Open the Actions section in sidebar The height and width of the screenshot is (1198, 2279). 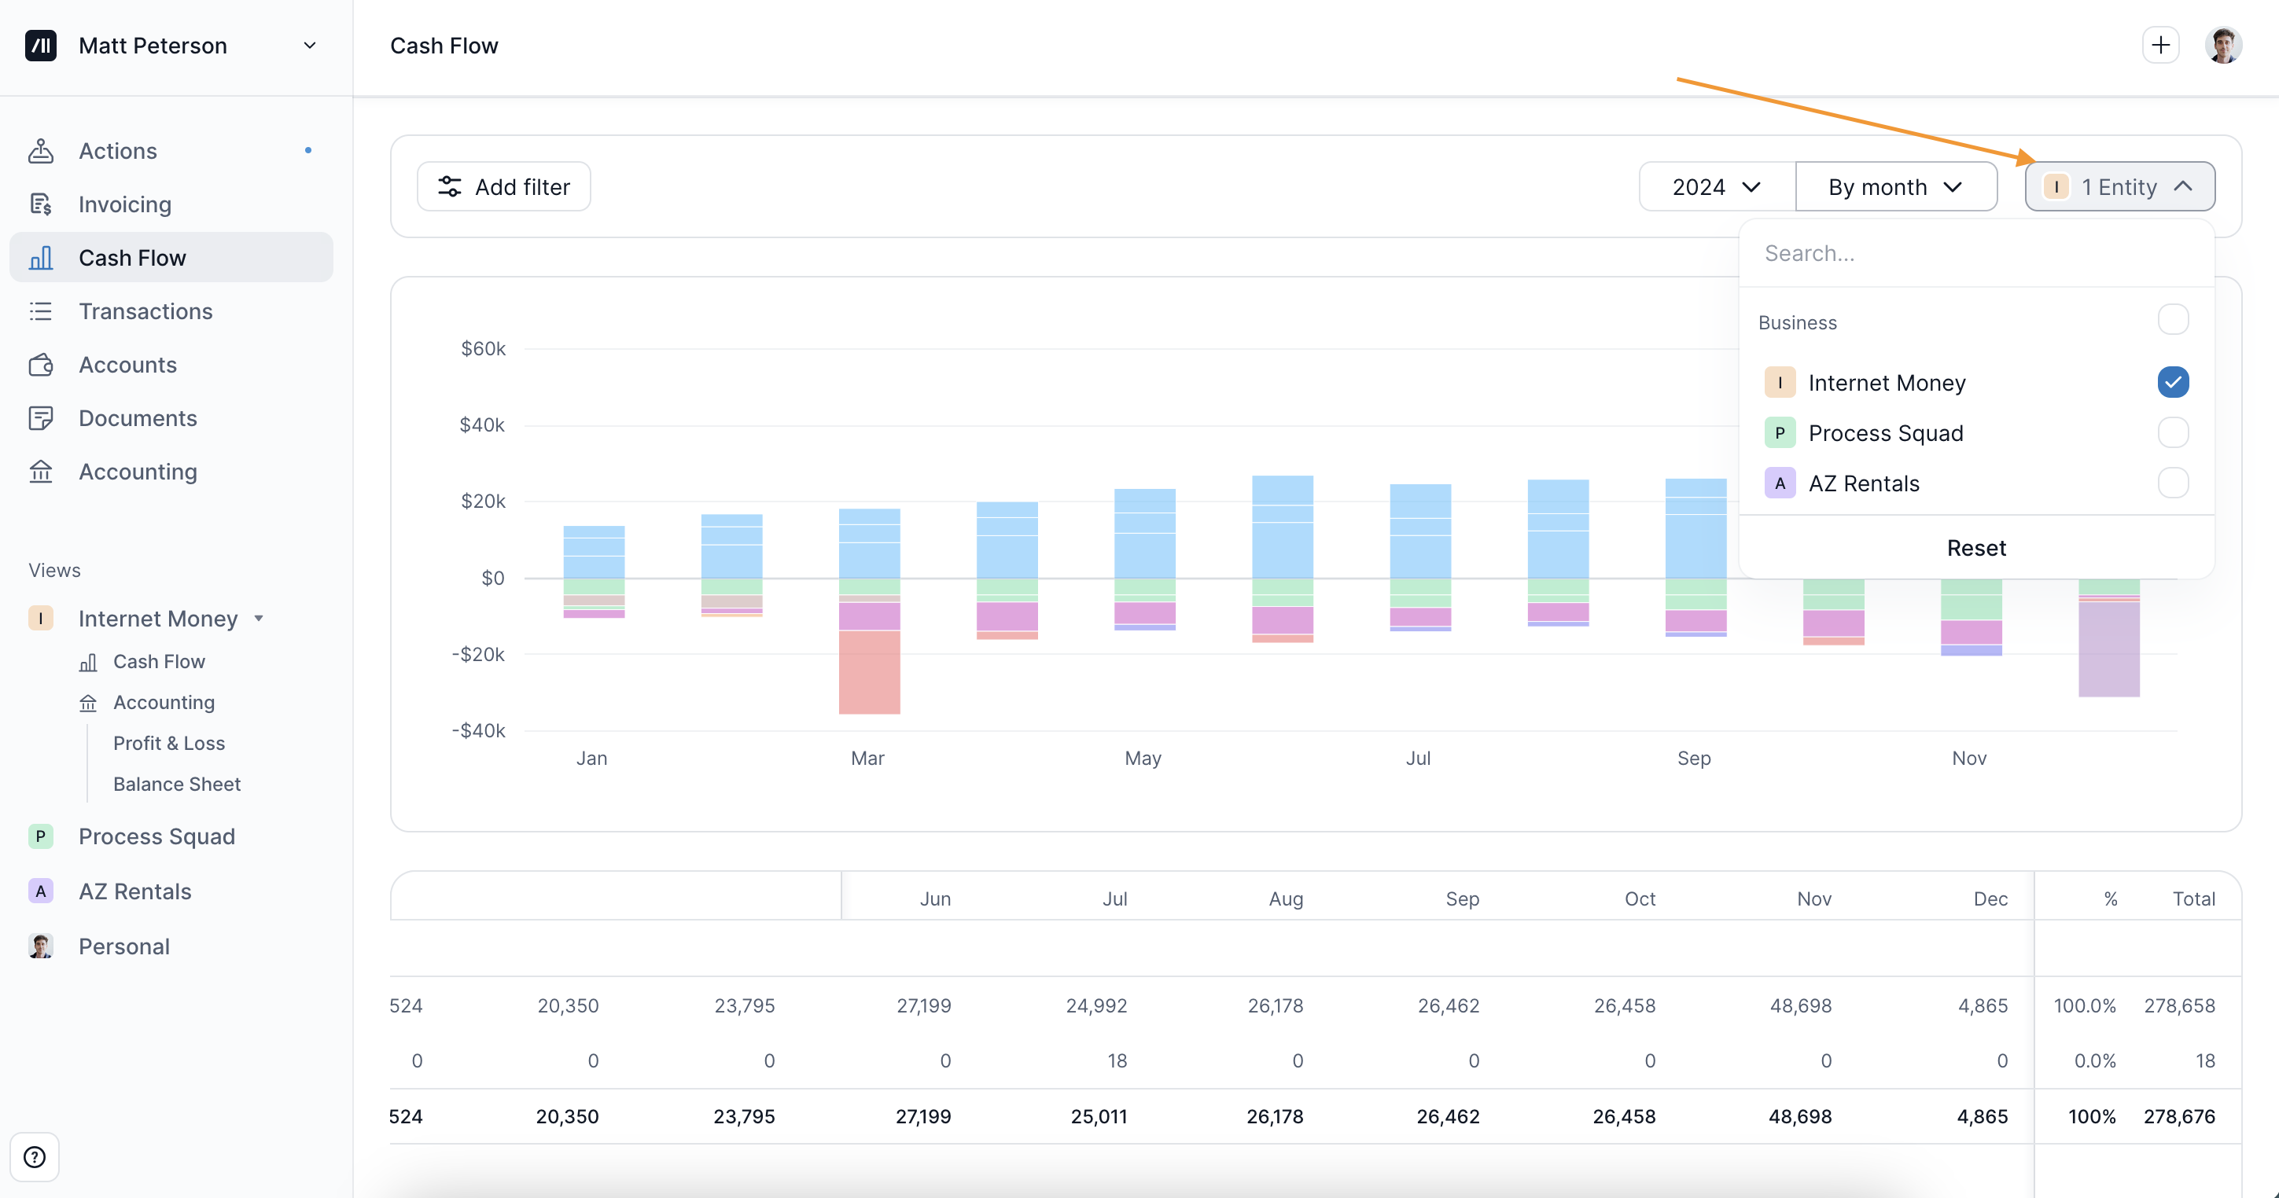(x=118, y=150)
